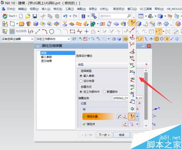Select the 新建部件 radio button
This screenshot has width=182, height=150.
104,92
